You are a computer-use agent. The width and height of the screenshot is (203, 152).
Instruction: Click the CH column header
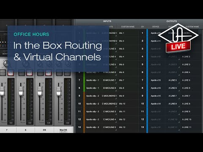tap(143, 27)
